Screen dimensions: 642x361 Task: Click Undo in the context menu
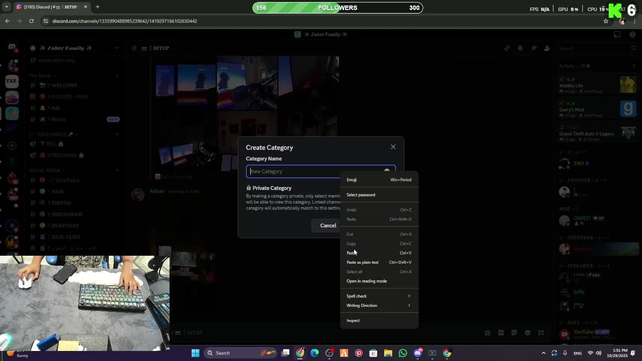[x=379, y=210]
